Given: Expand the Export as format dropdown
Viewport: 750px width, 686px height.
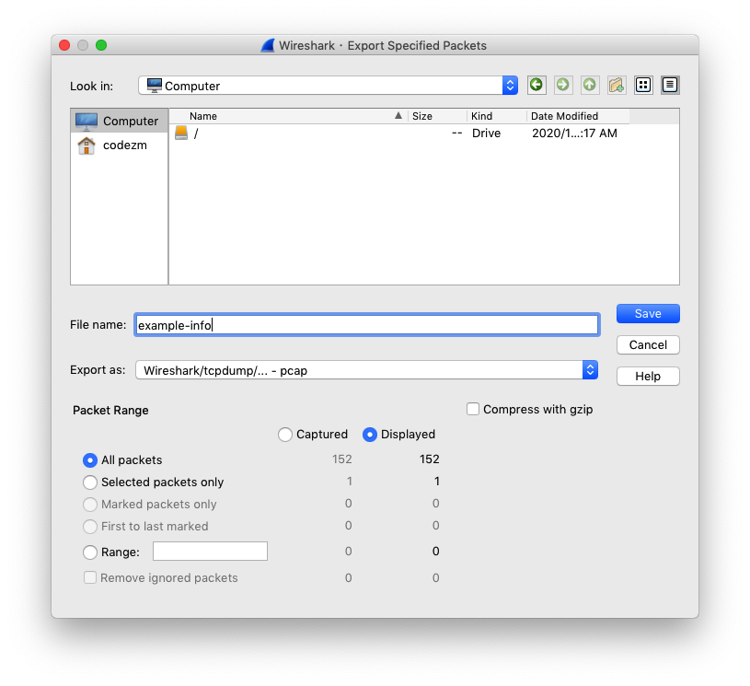Looking at the screenshot, I should pyautogui.click(x=366, y=370).
